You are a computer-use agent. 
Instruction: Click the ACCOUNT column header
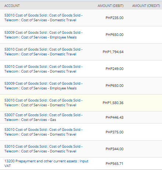tap(12, 6)
